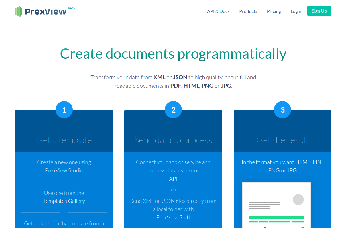
Task: Click 'Connect your app or service and' text
Action: pos(173,162)
